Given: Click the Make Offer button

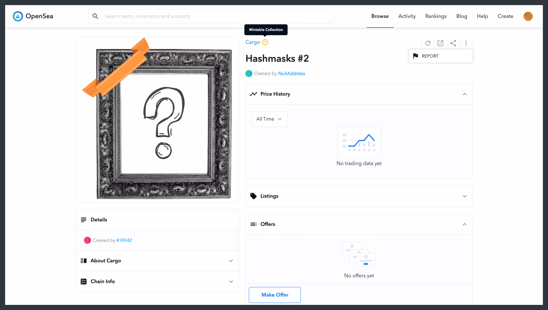Looking at the screenshot, I should coord(275,295).
